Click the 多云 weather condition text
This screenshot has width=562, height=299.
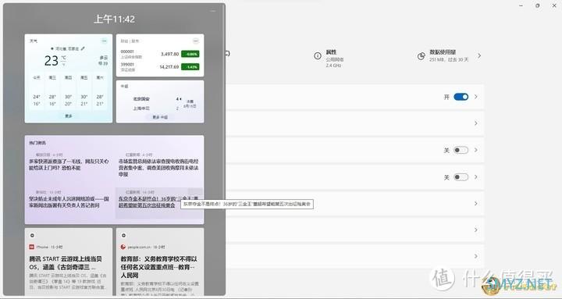pos(104,58)
